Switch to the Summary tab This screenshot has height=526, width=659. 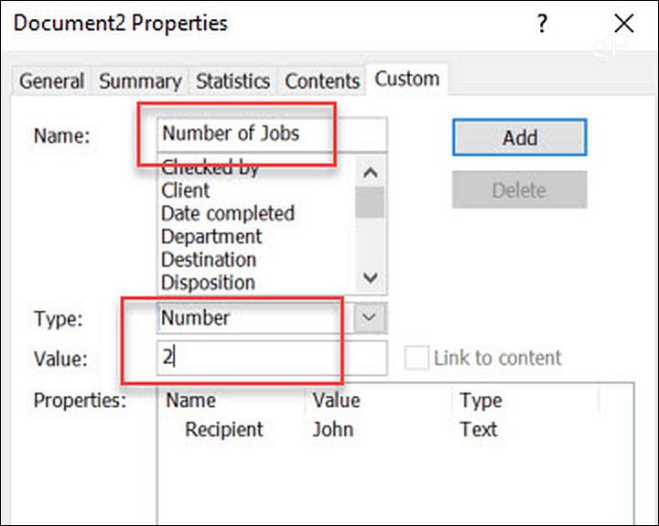pos(140,81)
